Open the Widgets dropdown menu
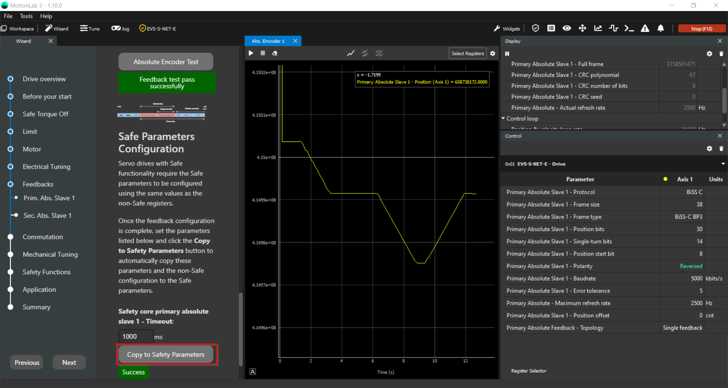Image resolution: width=728 pixels, height=388 pixels. [507, 28]
